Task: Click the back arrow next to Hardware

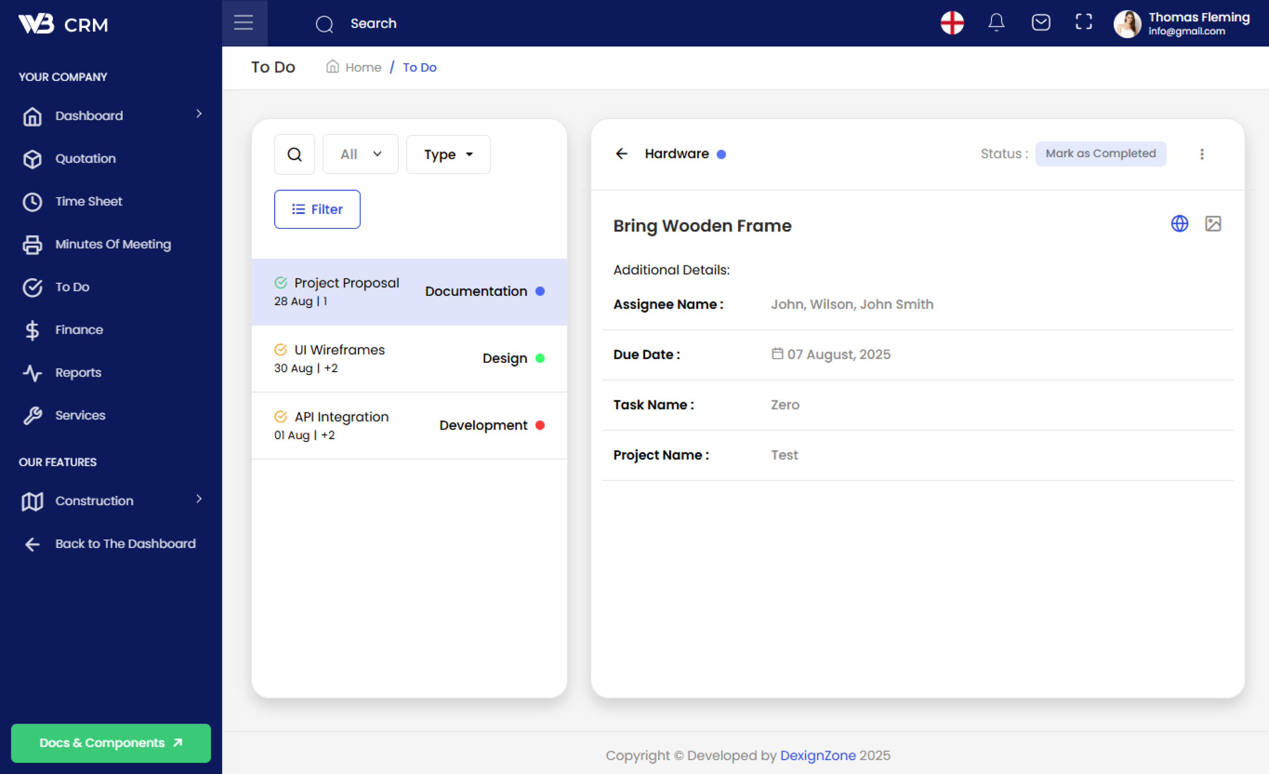Action: pos(621,153)
